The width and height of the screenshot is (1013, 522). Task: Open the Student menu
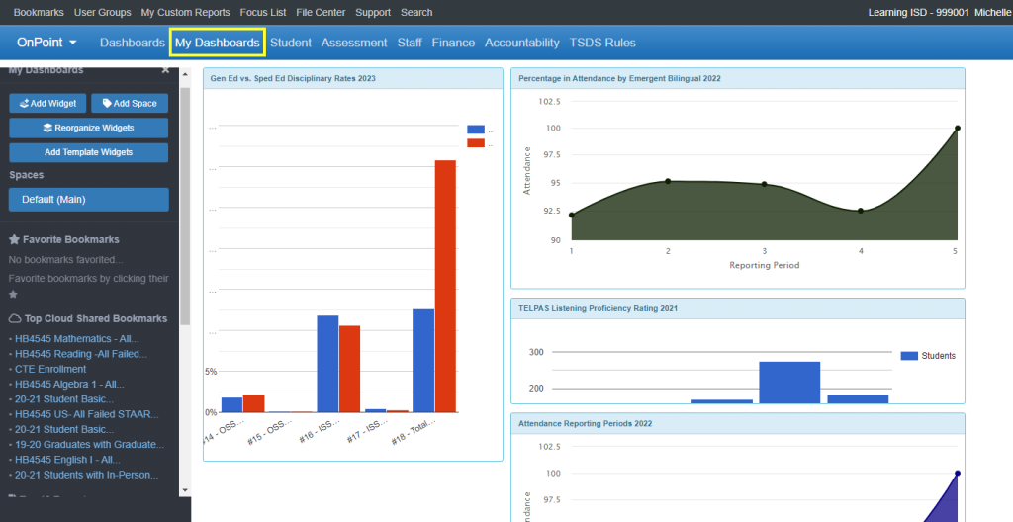point(291,43)
